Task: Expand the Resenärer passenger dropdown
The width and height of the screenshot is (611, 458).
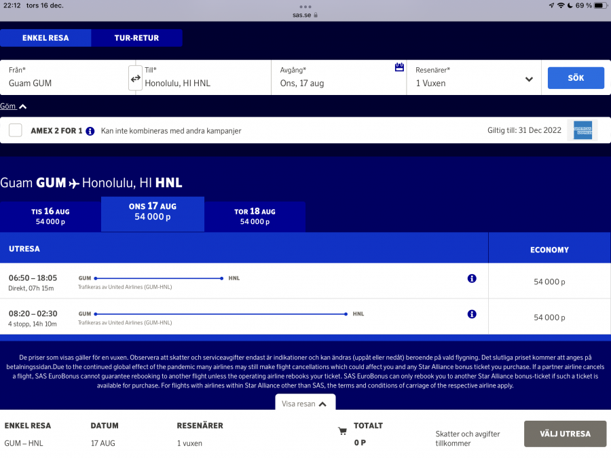Action: pos(529,79)
